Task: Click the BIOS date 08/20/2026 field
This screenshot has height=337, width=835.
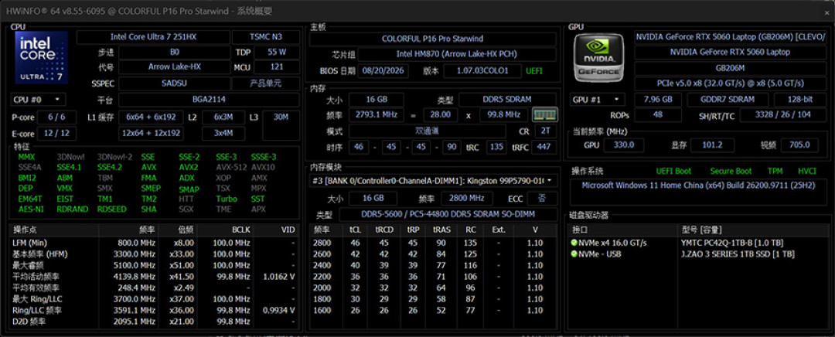Action: [383, 70]
